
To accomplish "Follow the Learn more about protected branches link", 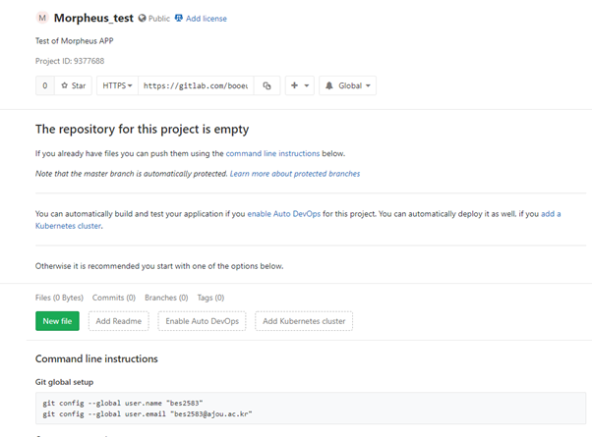I will [295, 174].
